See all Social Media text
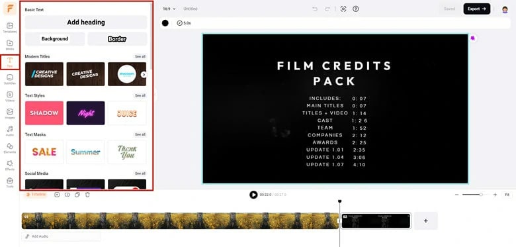Viewport: 516px width, 247px height. (x=140, y=173)
